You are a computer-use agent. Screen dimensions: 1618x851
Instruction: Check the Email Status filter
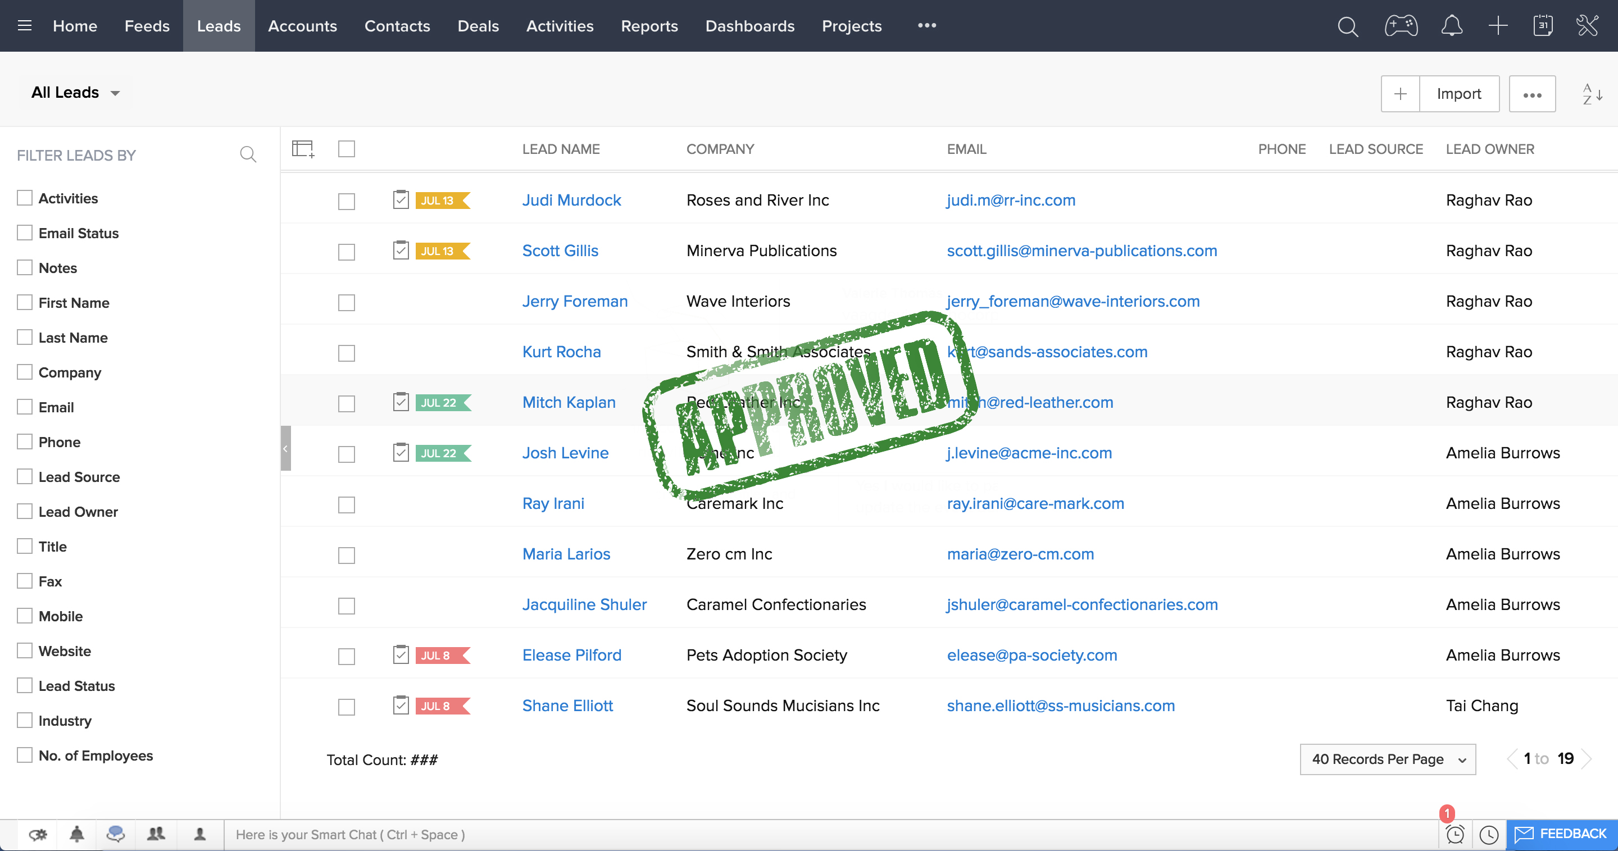click(25, 233)
